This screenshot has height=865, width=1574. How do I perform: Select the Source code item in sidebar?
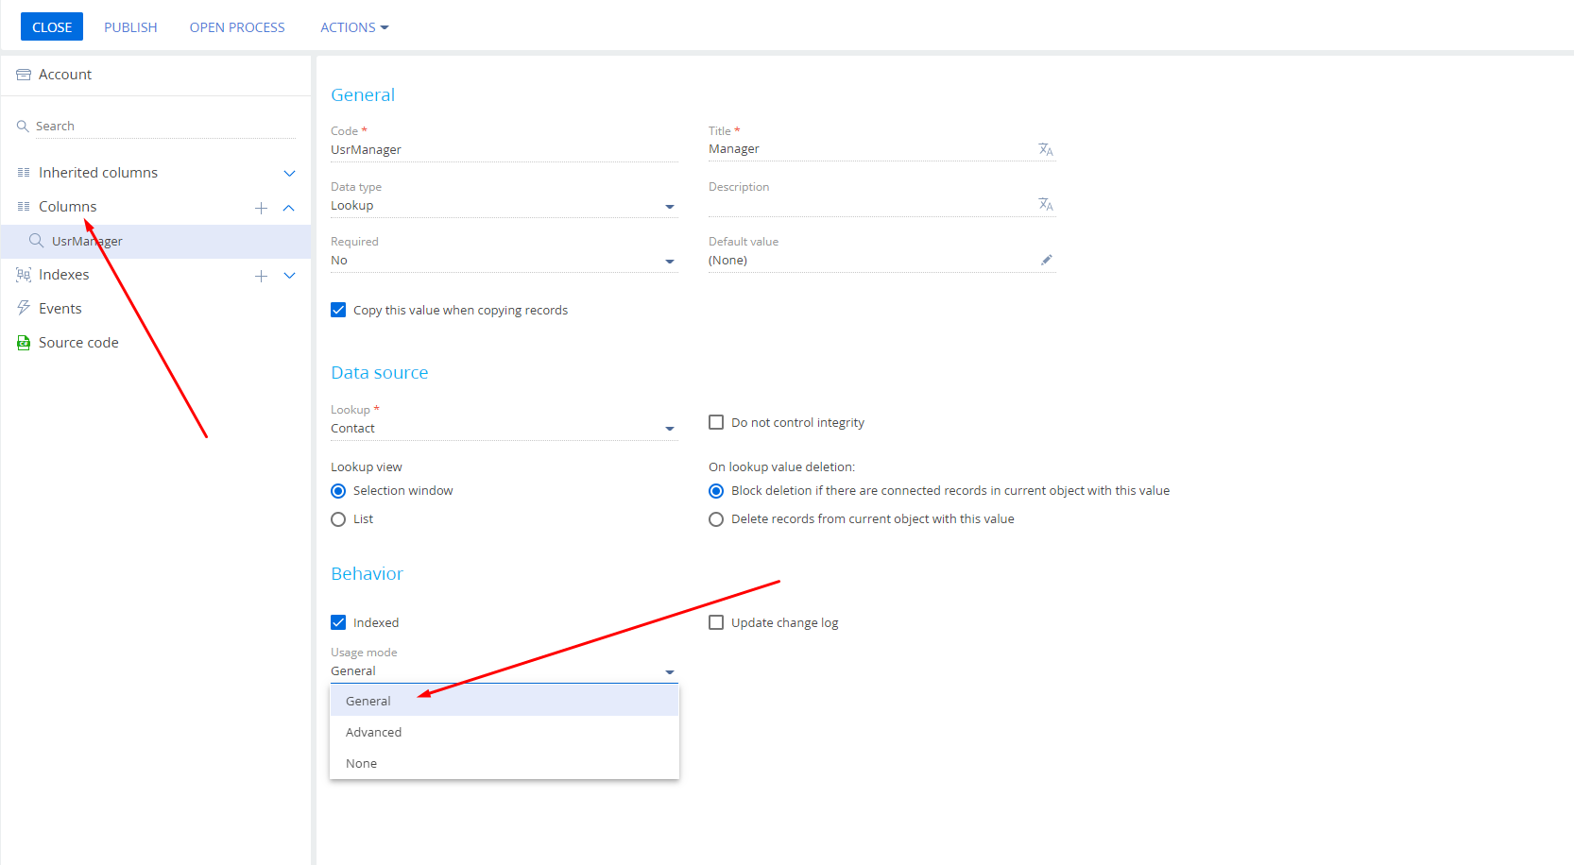(x=78, y=342)
